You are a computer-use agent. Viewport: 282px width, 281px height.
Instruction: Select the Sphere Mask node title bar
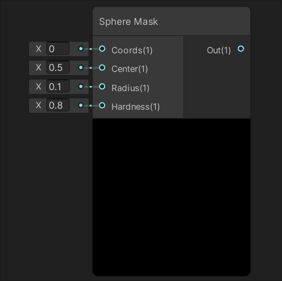[172, 21]
